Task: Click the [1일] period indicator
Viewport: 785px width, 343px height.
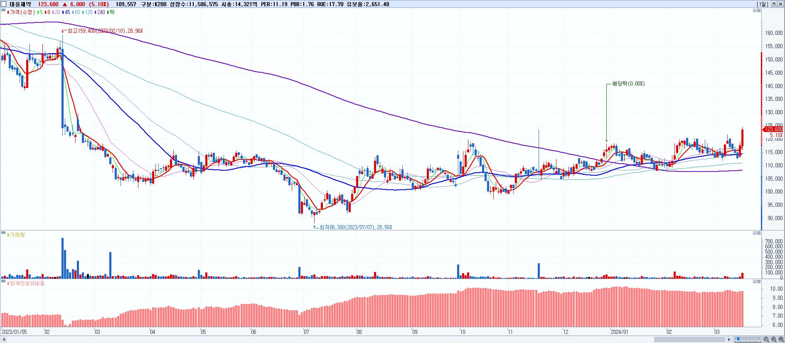Action: pyautogui.click(x=763, y=4)
